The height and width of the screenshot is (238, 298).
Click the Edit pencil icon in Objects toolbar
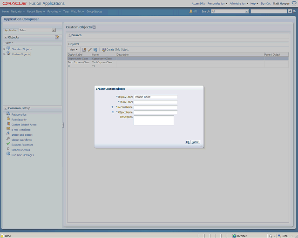pyautogui.click(x=90, y=50)
